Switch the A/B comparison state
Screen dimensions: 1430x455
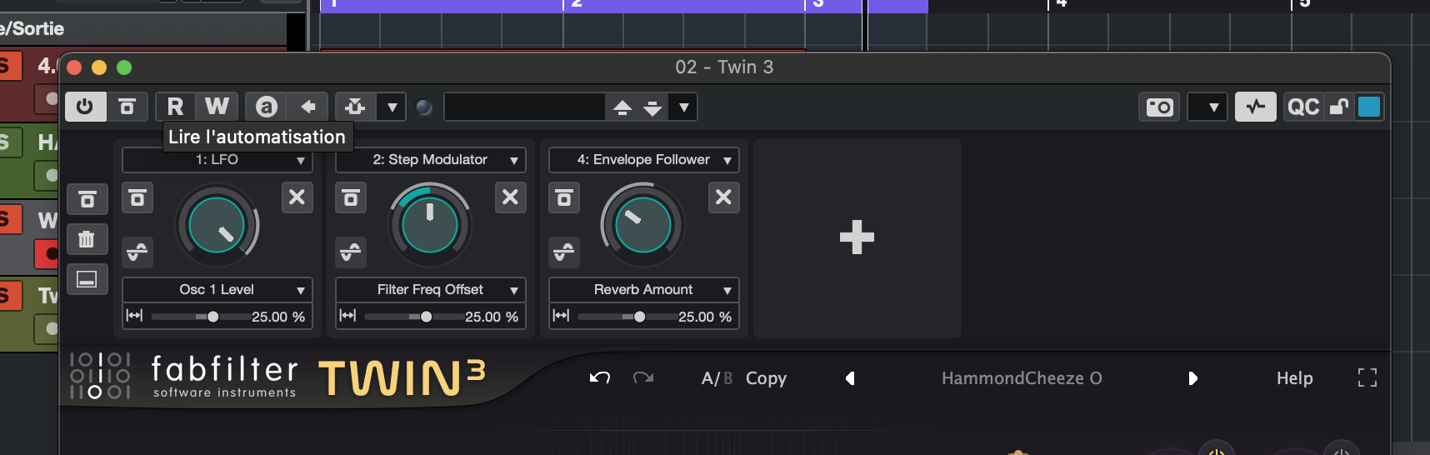pyautogui.click(x=717, y=378)
